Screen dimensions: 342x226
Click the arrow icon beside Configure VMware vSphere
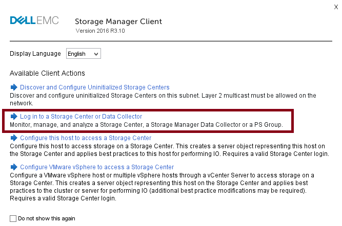[14, 167]
